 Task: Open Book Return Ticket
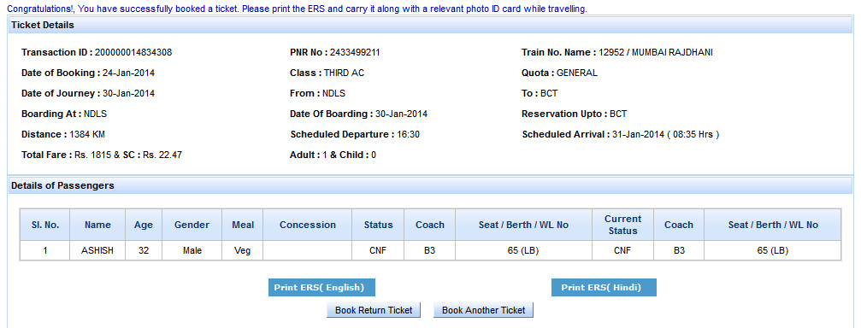pos(374,310)
